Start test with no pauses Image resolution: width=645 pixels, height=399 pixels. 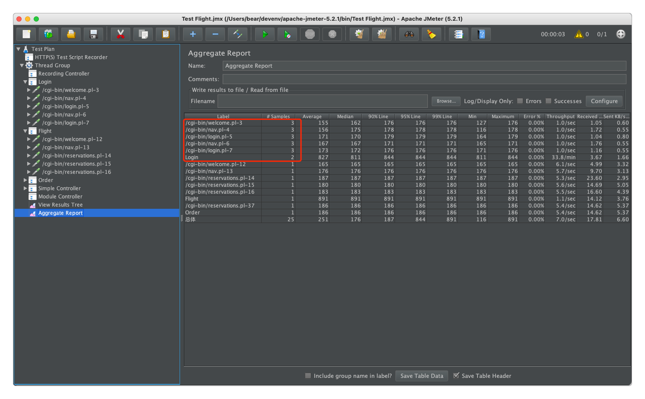click(287, 34)
